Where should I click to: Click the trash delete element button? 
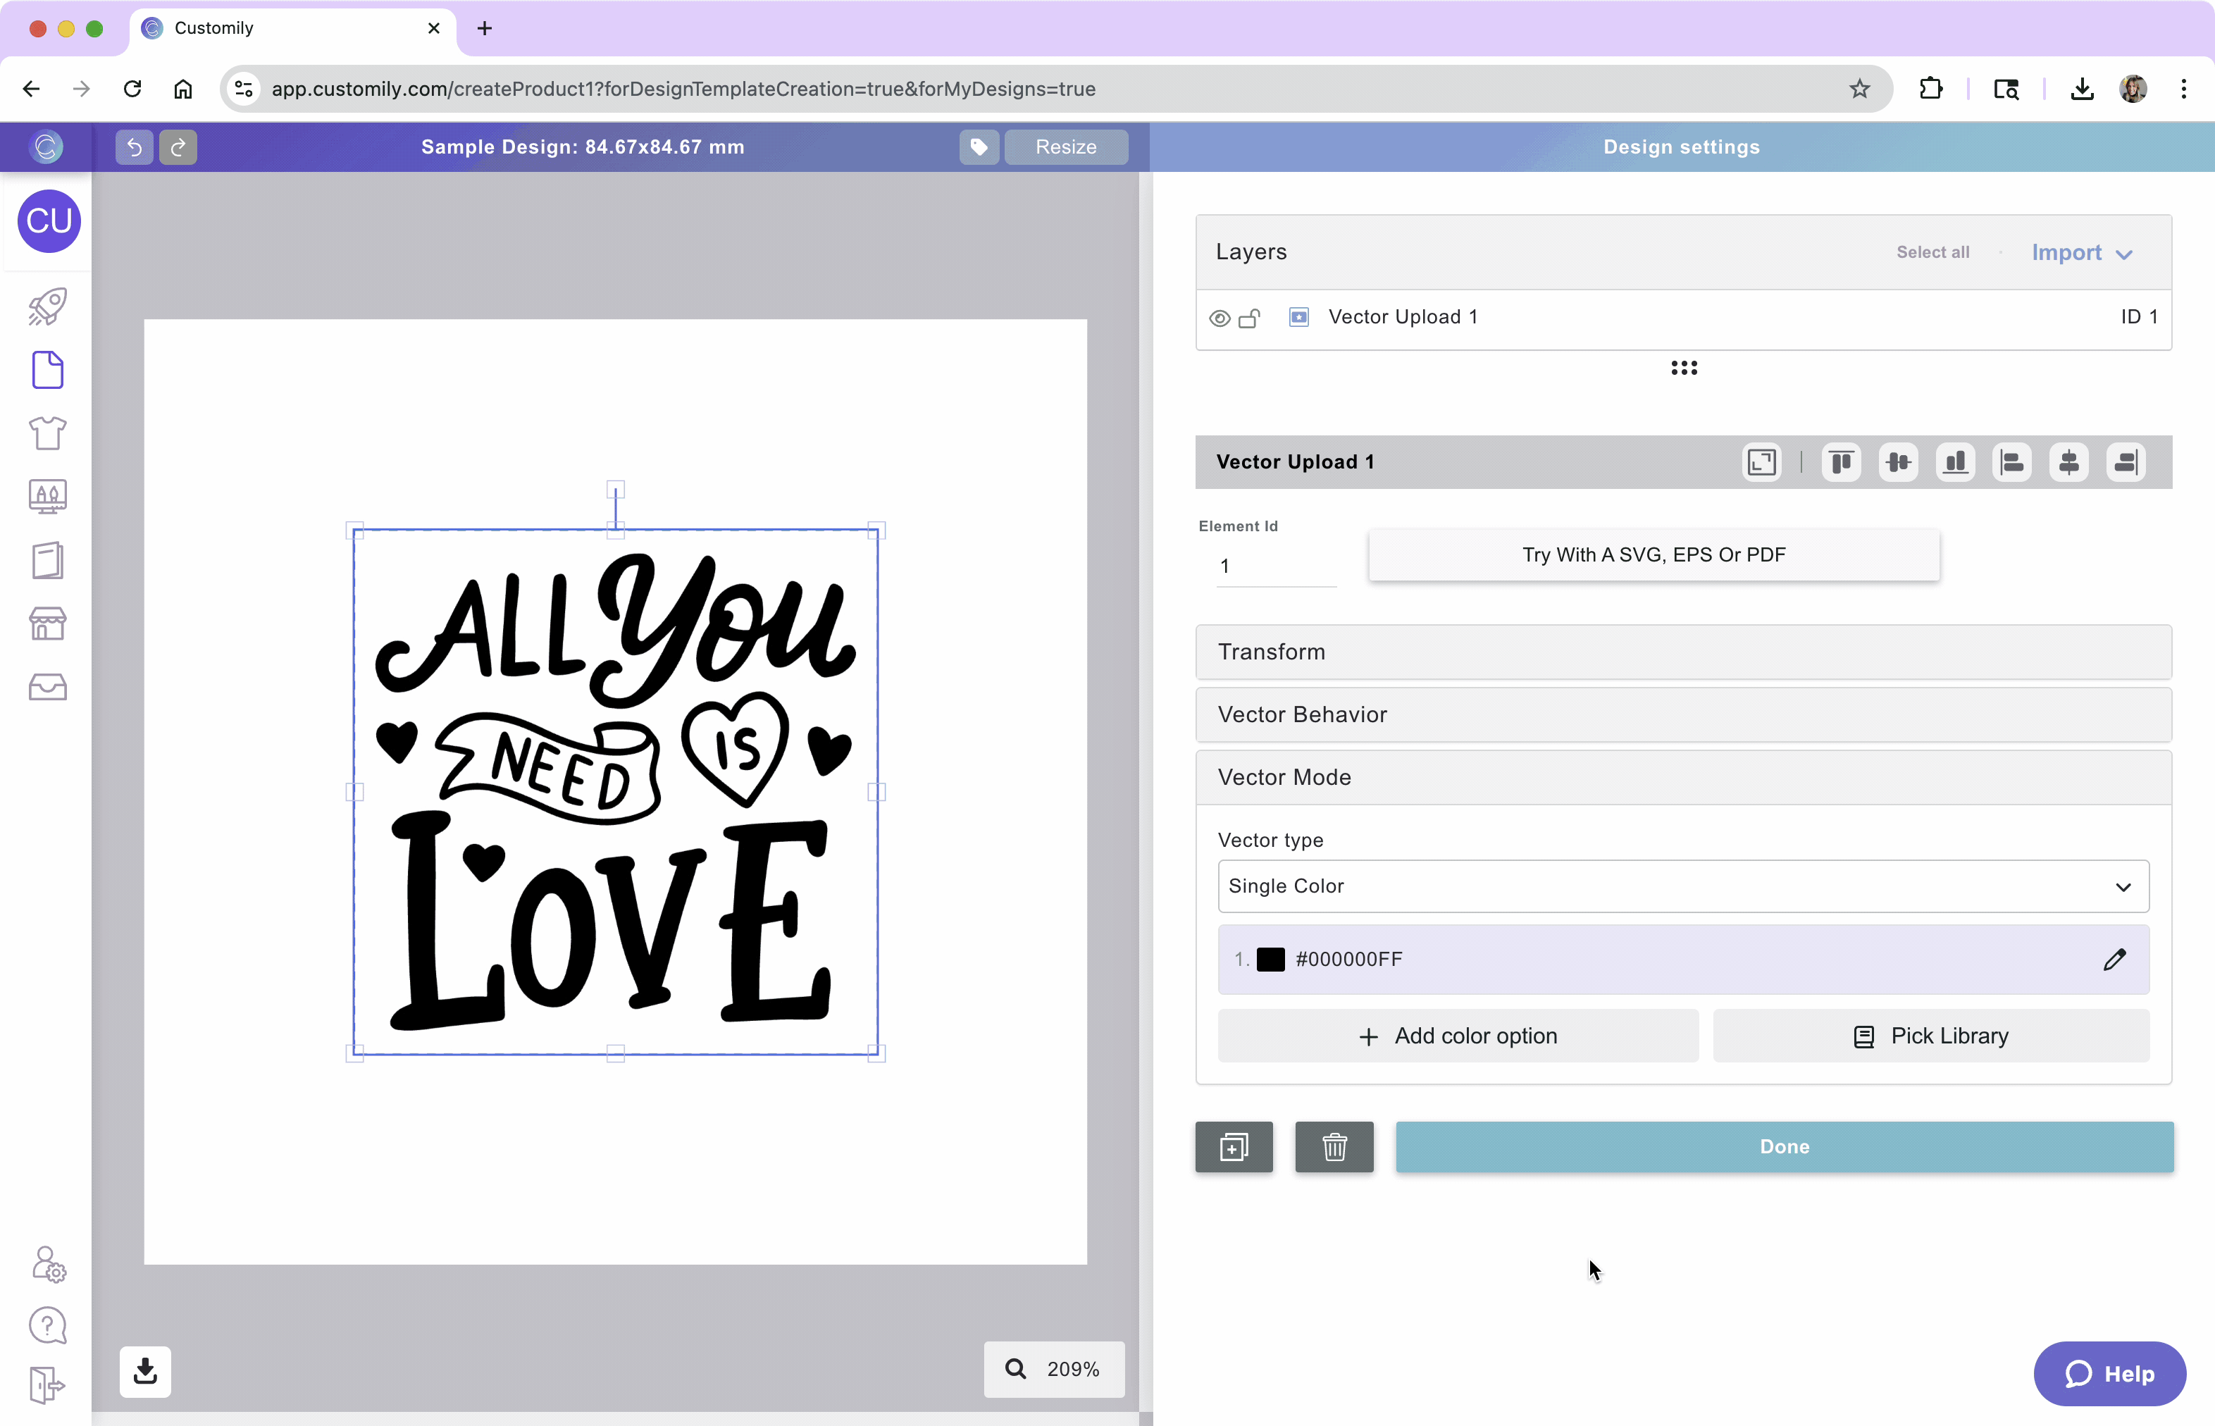(x=1334, y=1146)
